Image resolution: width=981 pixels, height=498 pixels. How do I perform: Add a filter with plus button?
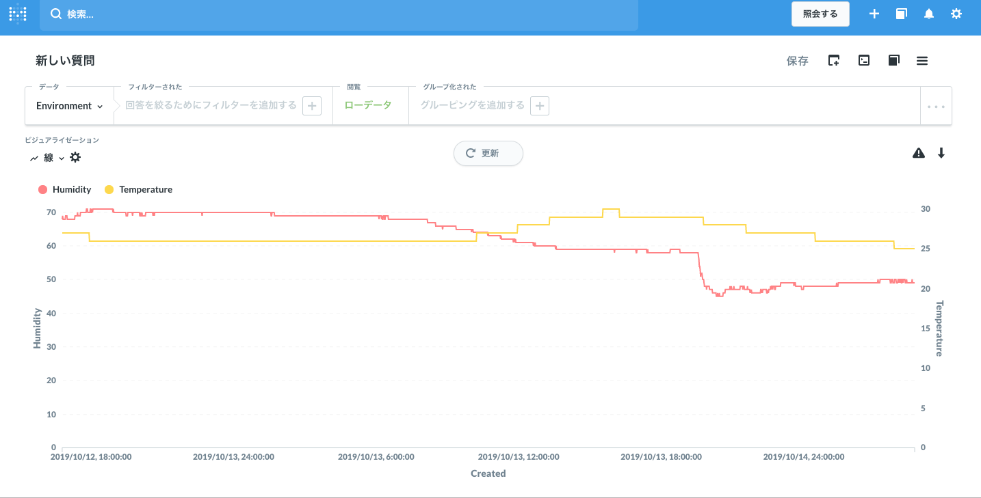(312, 106)
